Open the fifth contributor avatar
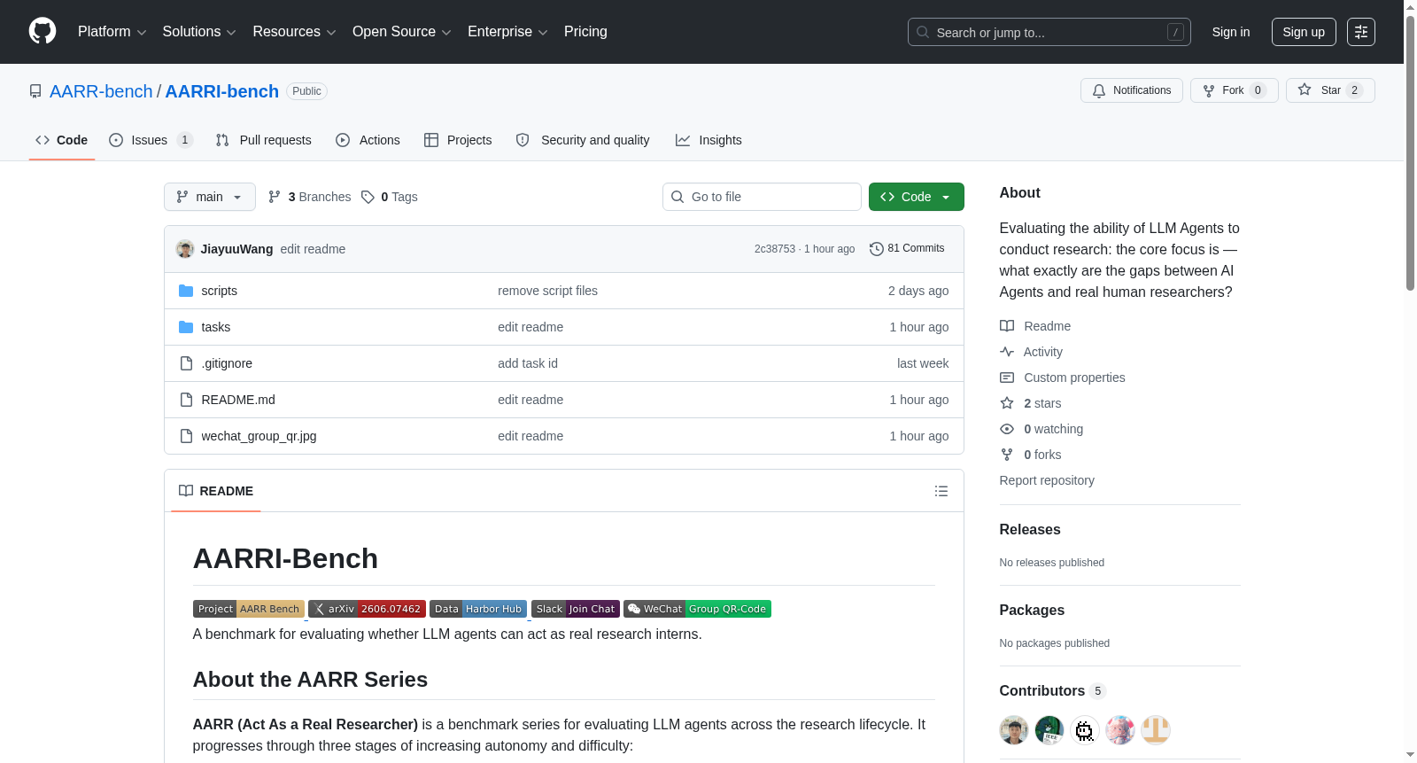Screen dimensions: 1417x763 tap(1156, 730)
